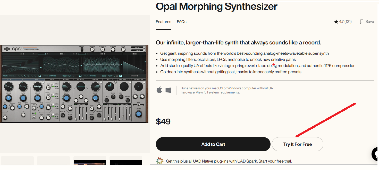Select the Features tab
Screen dimensions: 379x170
tap(163, 22)
